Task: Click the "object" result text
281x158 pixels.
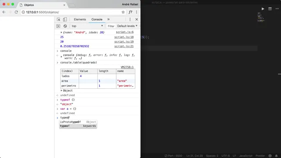Action: coord(66,104)
